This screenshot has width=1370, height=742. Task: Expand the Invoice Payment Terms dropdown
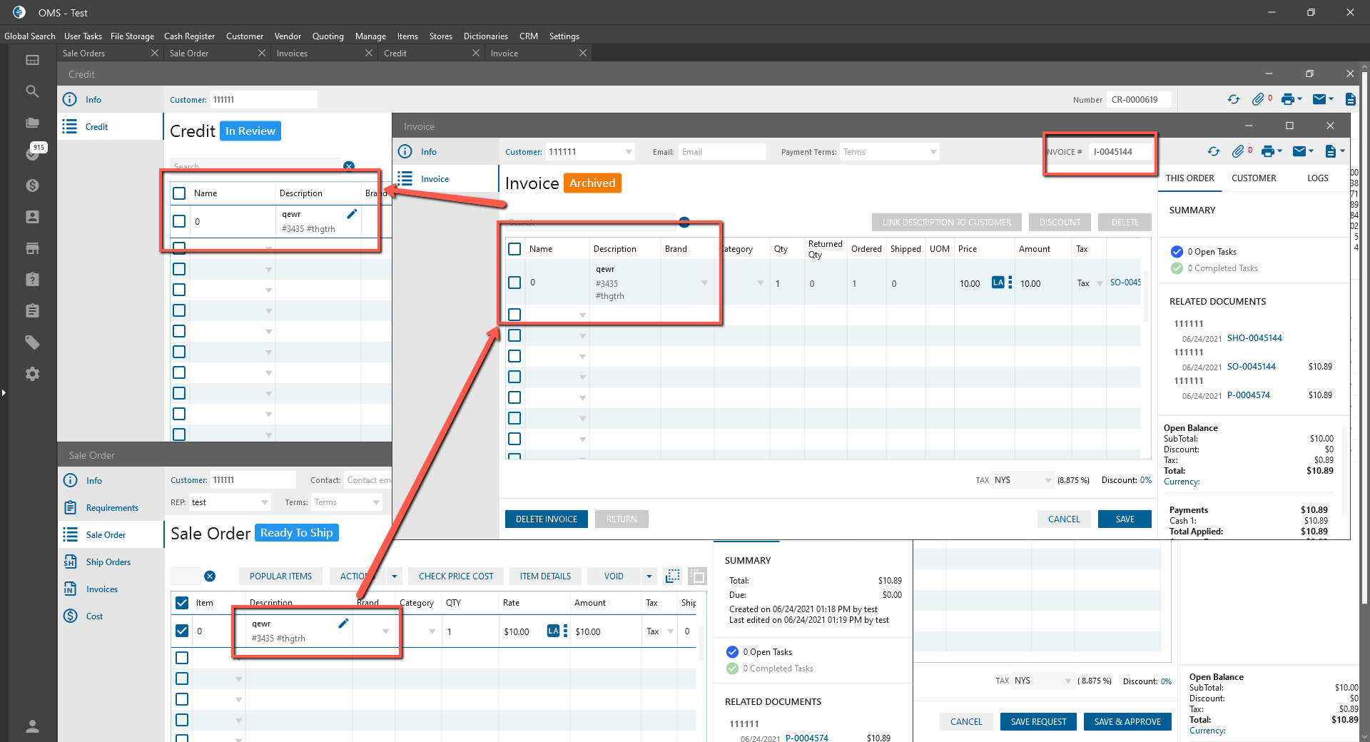[x=933, y=152]
